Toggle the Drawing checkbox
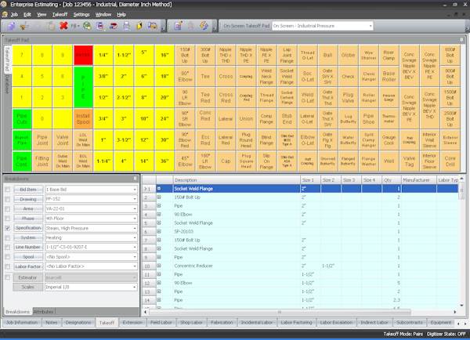 click(x=8, y=199)
